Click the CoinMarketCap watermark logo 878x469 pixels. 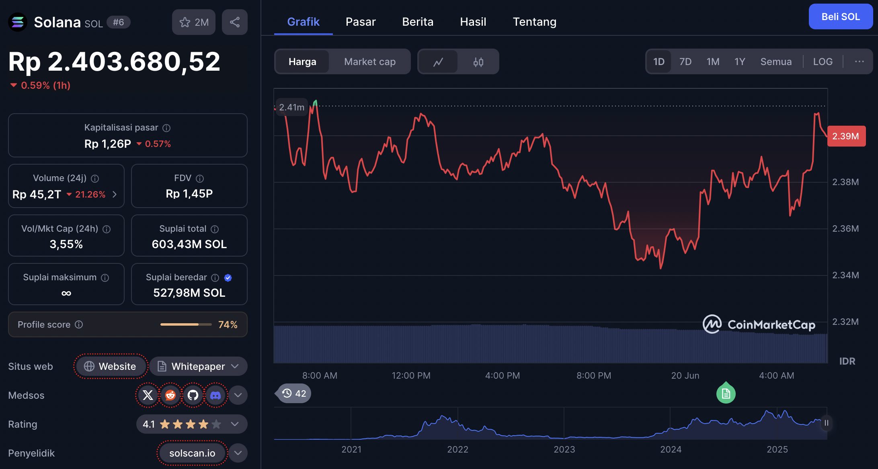[x=759, y=324]
